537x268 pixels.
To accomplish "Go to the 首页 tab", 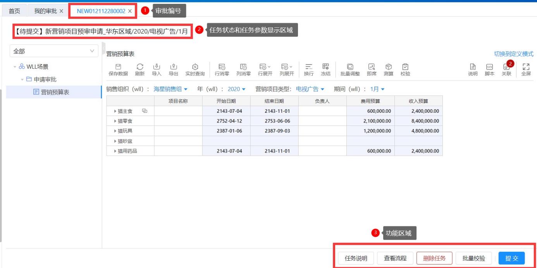I will [15, 11].
